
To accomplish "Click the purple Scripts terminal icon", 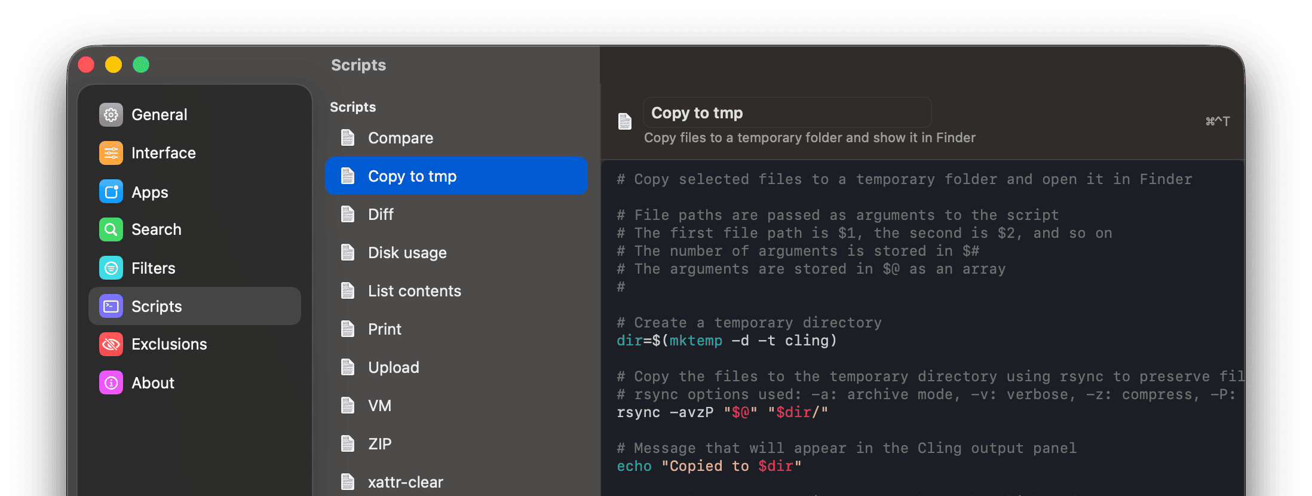I will (x=111, y=306).
